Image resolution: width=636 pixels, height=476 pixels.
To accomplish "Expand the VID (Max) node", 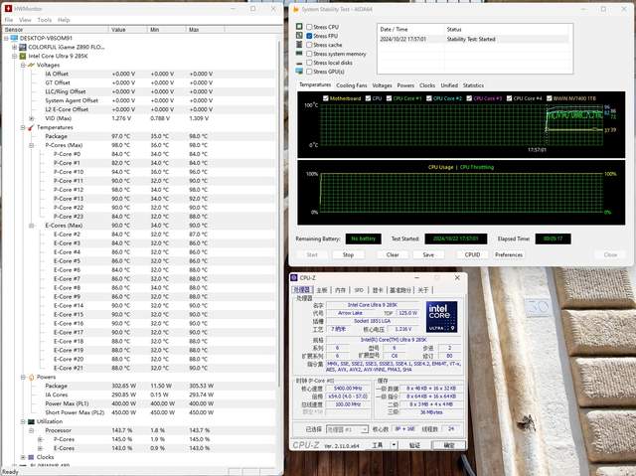I will point(31,118).
